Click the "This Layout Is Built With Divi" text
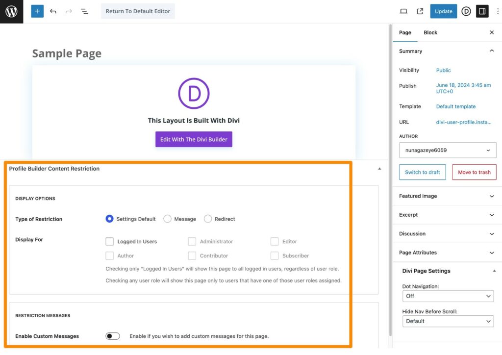The height and width of the screenshot is (355, 502). [x=194, y=121]
